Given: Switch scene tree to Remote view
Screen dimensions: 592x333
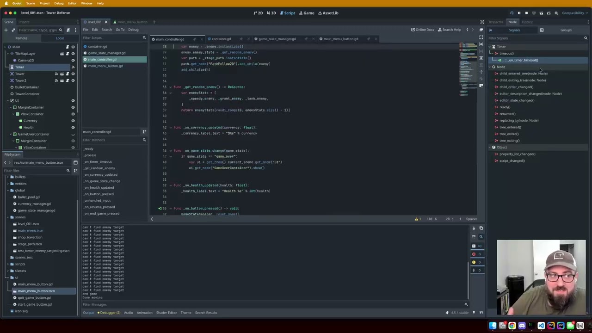Looking at the screenshot, I should [21, 38].
